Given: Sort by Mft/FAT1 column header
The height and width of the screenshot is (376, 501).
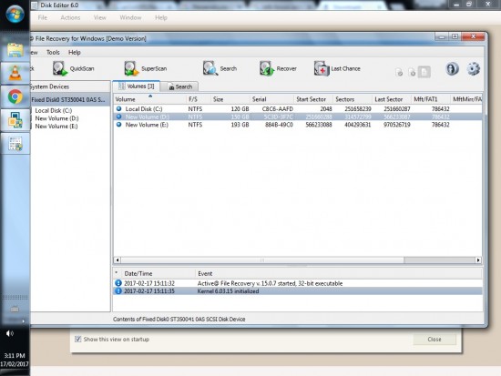Looking at the screenshot, I should tap(430, 99).
